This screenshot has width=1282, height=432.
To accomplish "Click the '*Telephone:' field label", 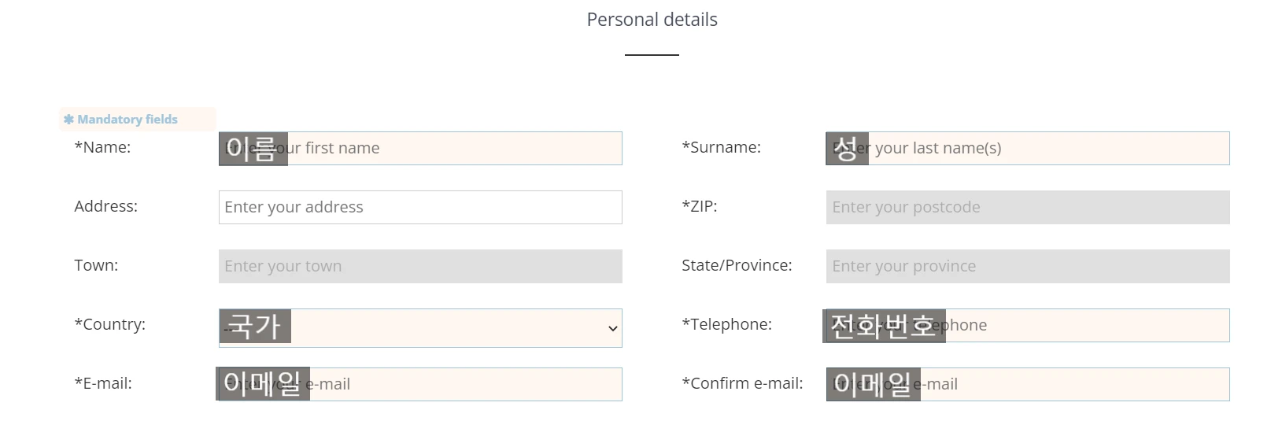I will [x=726, y=324].
